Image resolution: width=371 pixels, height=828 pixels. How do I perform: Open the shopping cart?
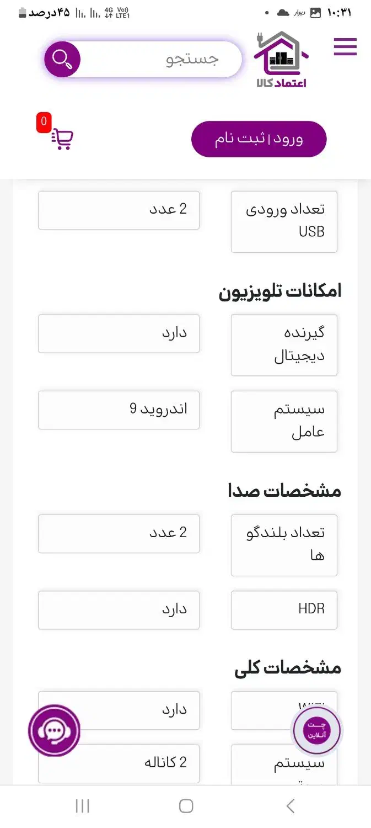point(62,139)
